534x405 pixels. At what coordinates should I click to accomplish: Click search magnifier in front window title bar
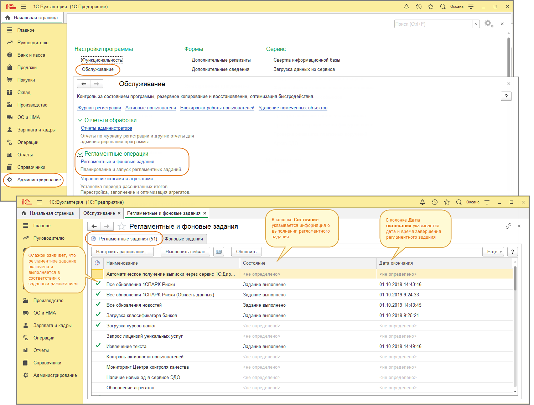pyautogui.click(x=459, y=202)
